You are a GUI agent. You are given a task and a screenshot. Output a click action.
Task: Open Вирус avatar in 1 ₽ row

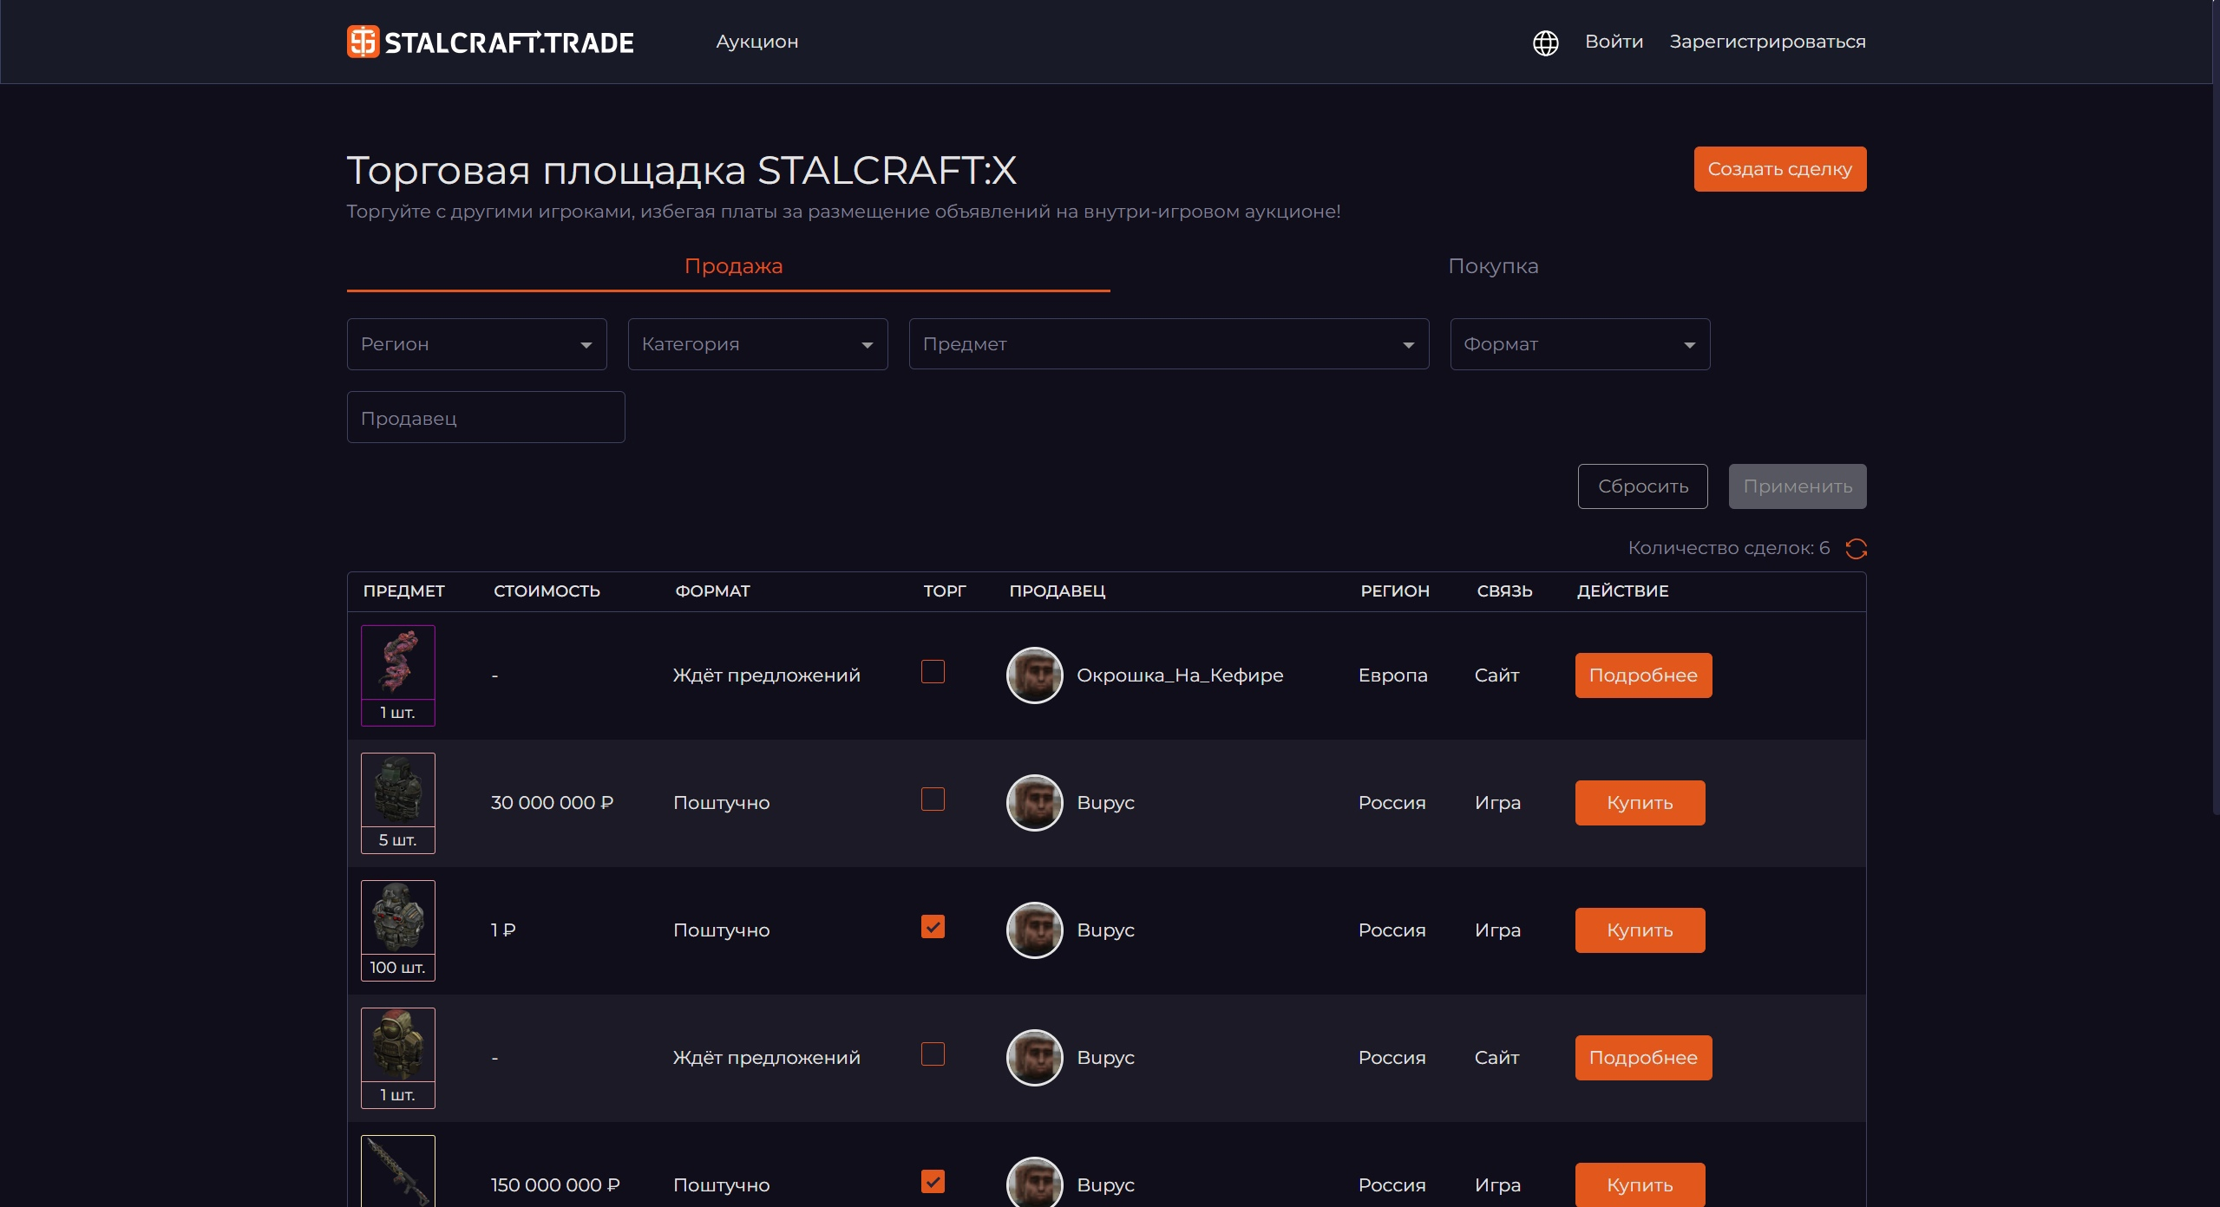pos(1034,930)
